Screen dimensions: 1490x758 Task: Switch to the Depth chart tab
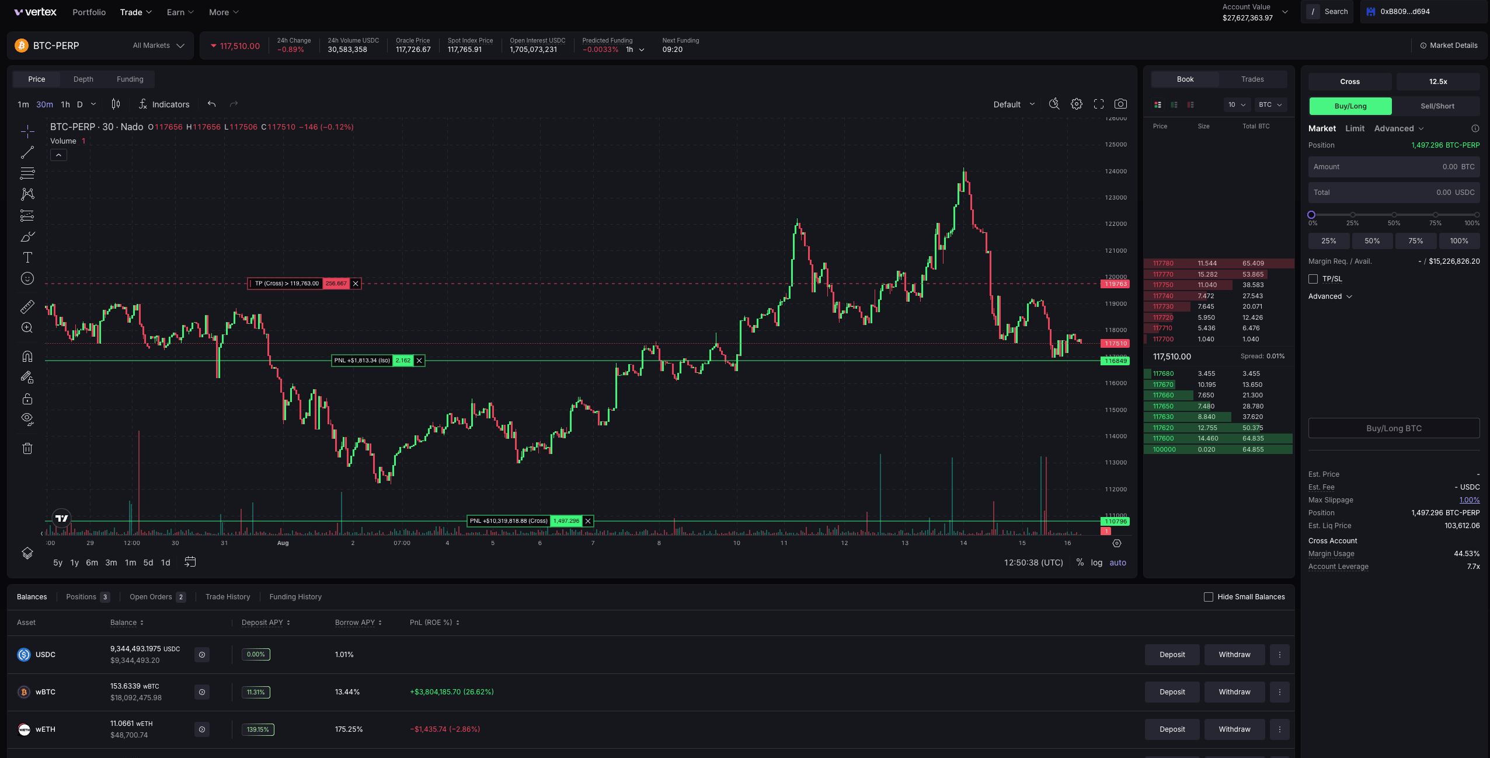pyautogui.click(x=83, y=79)
